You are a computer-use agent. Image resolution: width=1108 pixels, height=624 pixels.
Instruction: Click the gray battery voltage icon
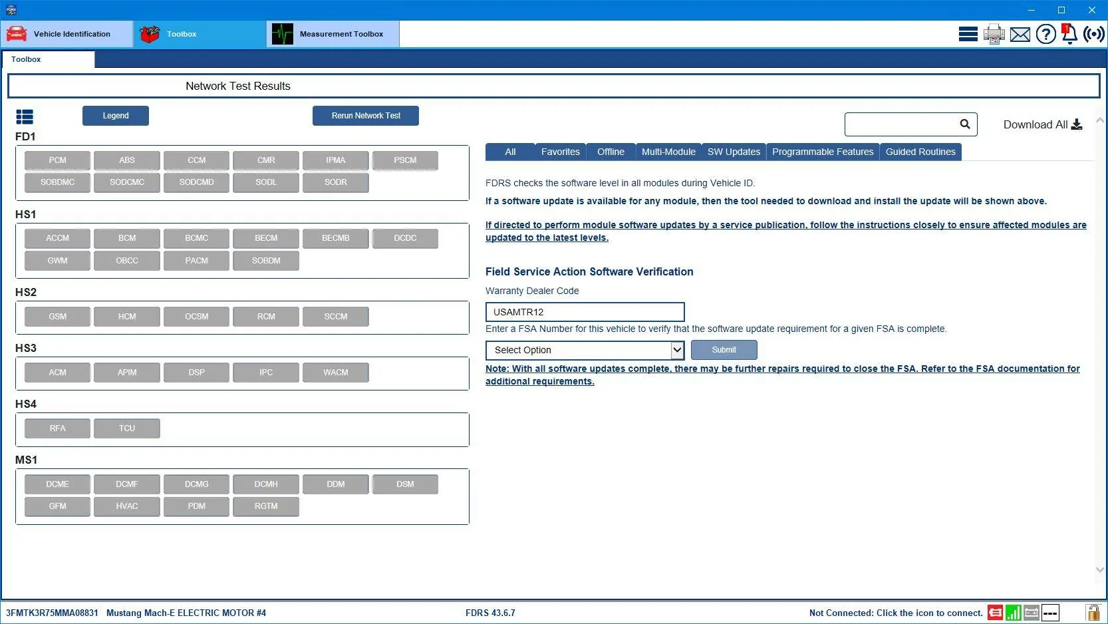click(1032, 613)
